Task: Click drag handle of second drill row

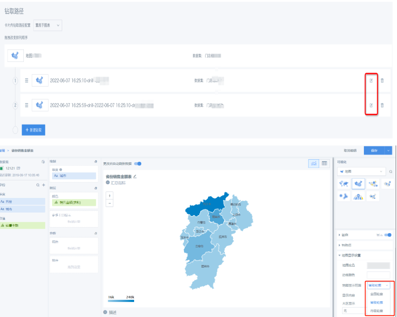Action: [x=26, y=105]
